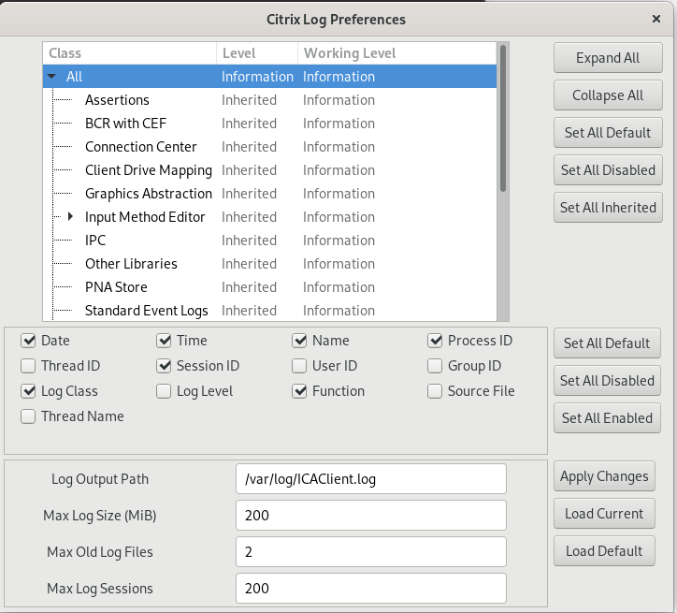Select the PNA Store class
Image resolution: width=677 pixels, height=613 pixels.
pyautogui.click(x=116, y=287)
